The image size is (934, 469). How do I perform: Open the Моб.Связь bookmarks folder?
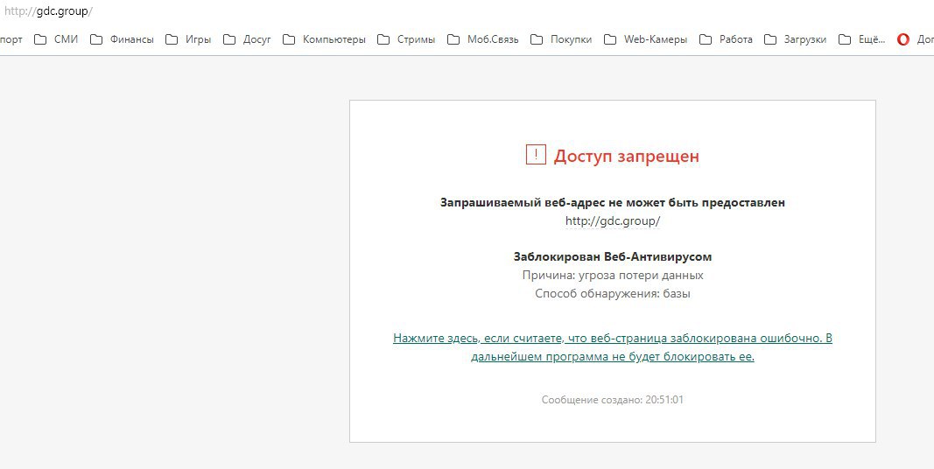coord(483,39)
